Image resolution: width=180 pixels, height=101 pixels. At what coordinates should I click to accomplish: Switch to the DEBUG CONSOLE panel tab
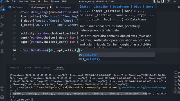[x=43, y=68]
